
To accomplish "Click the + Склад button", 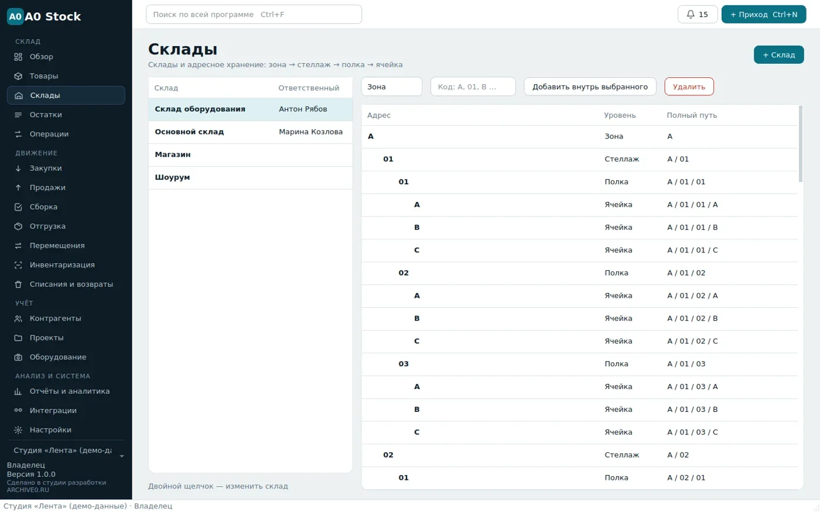I will [x=779, y=55].
